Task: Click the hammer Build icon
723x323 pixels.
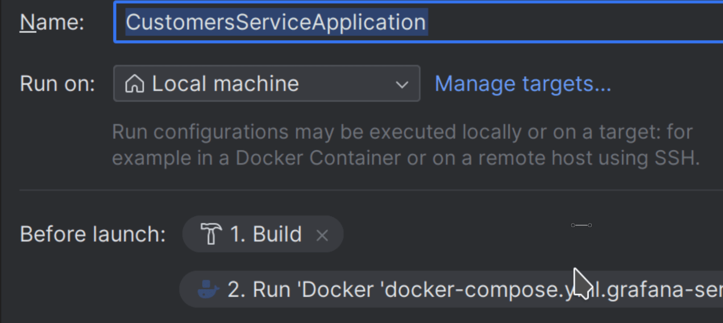Action: click(211, 234)
